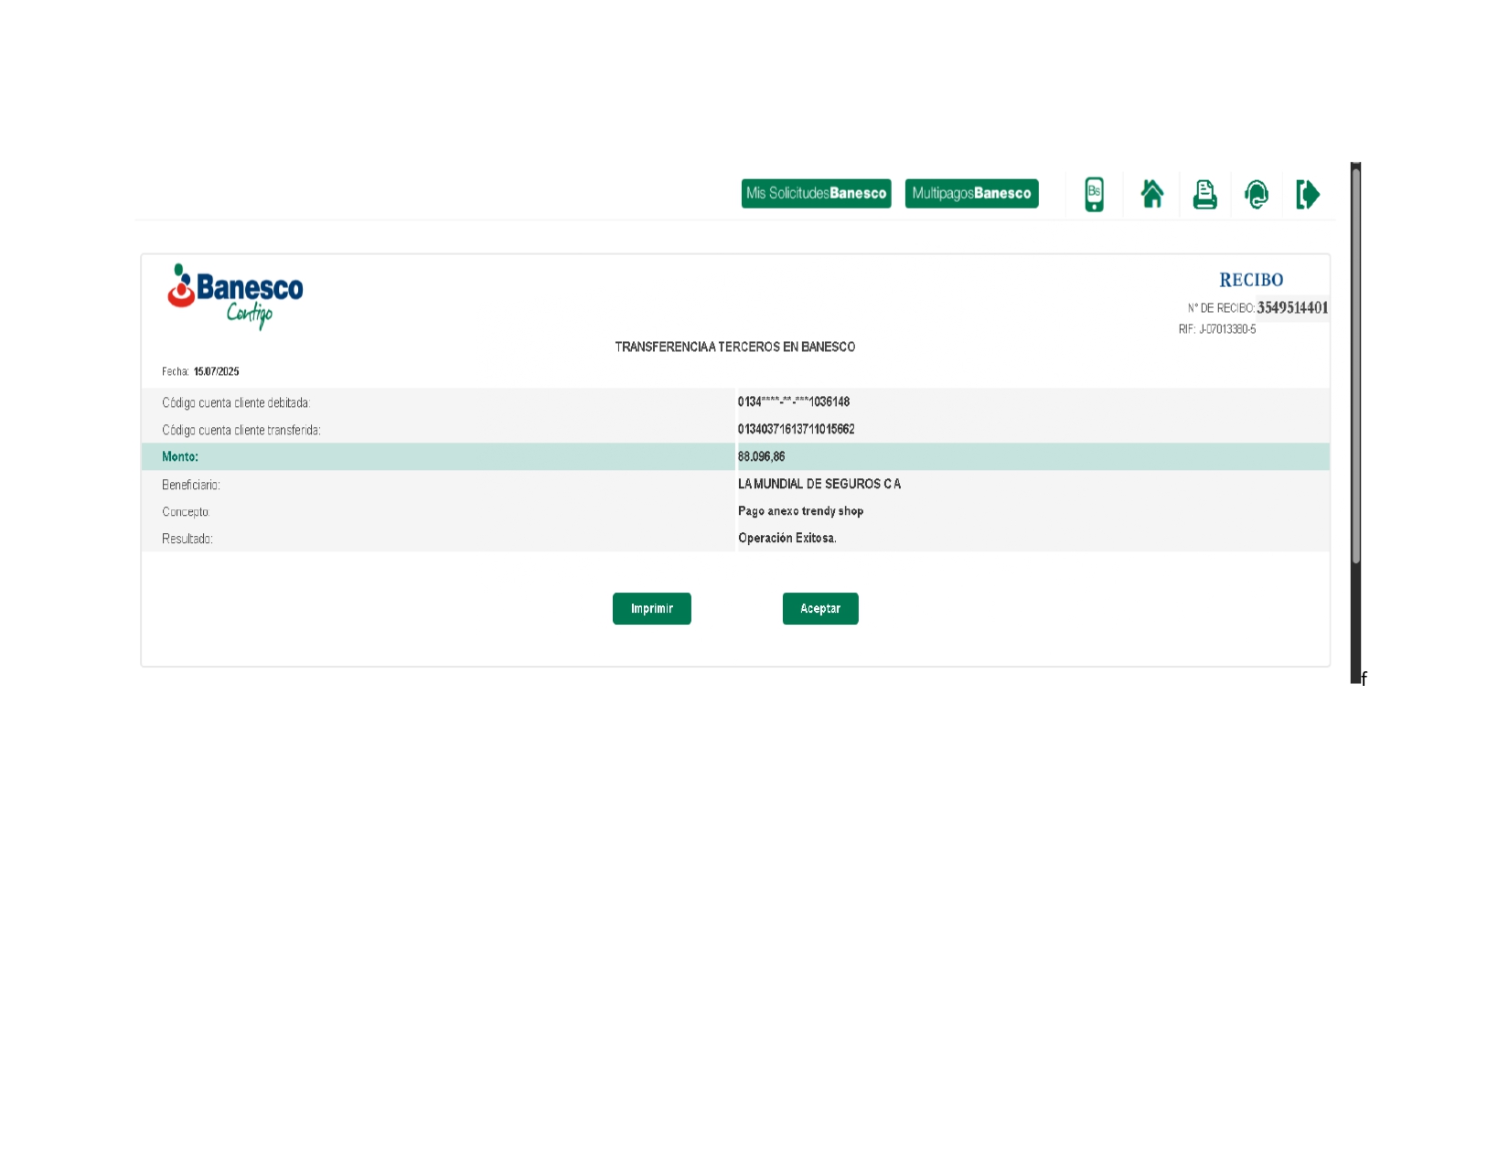1509x1166 pixels.
Task: Click the date 15/07/2025
Action: [216, 372]
